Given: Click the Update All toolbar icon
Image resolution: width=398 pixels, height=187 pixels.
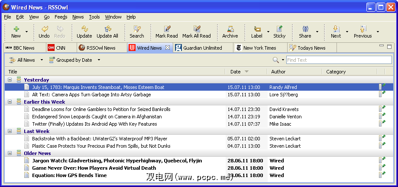Looking at the screenshot, I should [107, 29].
